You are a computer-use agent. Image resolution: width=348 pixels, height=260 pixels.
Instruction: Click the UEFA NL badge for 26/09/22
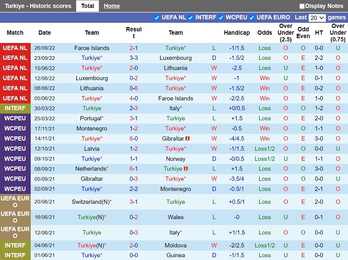[x=15, y=48]
